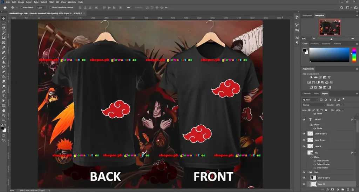
Task: Select the Lasso tool
Action: 4,28
